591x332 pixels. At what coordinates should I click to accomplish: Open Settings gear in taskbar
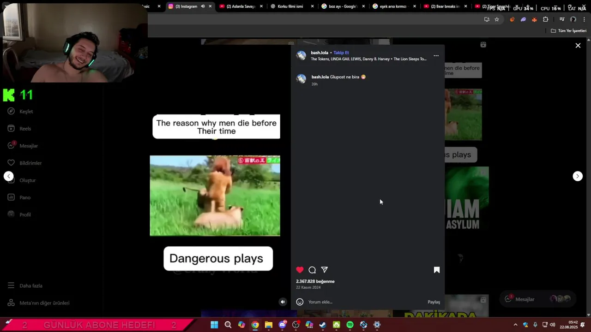[x=377, y=325]
